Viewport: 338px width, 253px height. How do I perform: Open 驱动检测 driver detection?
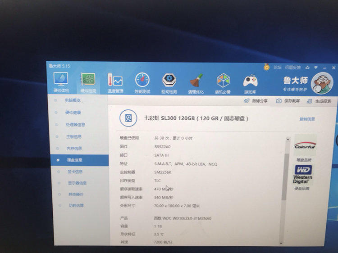(169, 83)
